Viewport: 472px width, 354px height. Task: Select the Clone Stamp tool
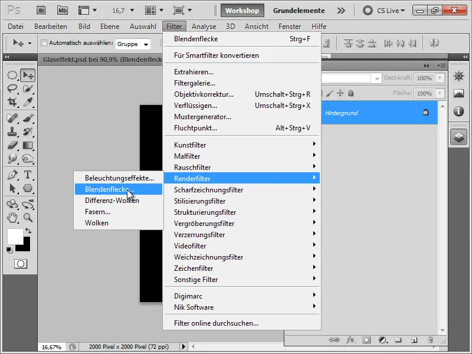[12, 132]
